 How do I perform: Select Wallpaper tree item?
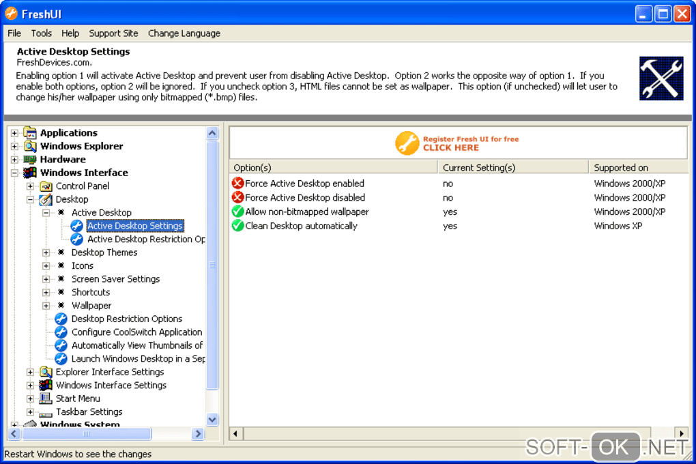tap(91, 306)
